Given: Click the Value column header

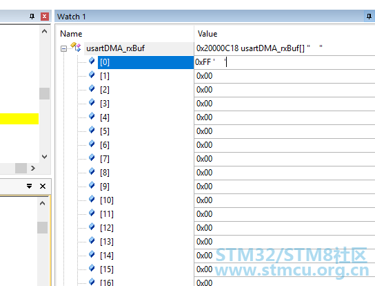Looking at the screenshot, I should pos(207,34).
